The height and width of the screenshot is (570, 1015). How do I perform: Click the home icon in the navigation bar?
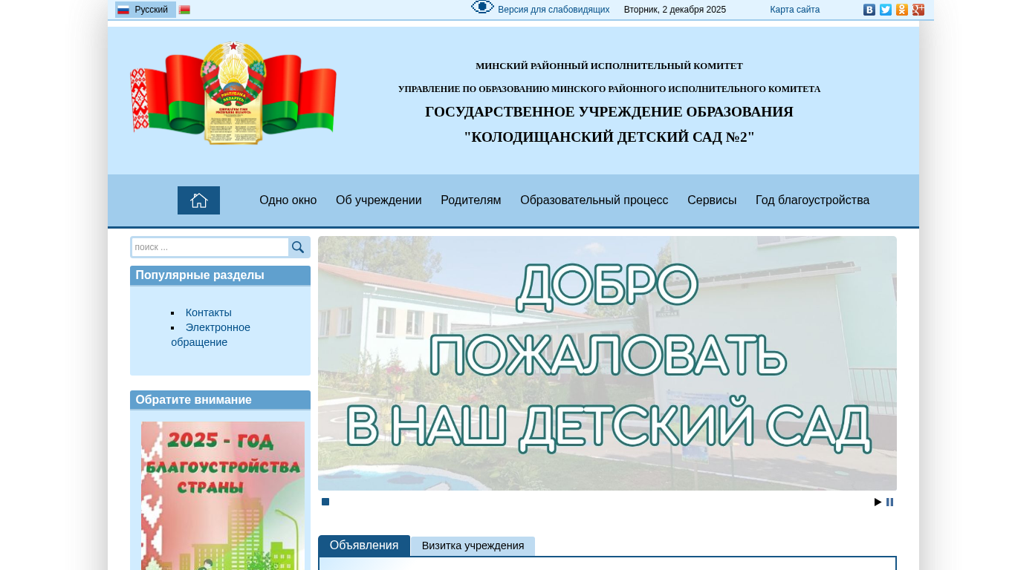(198, 200)
